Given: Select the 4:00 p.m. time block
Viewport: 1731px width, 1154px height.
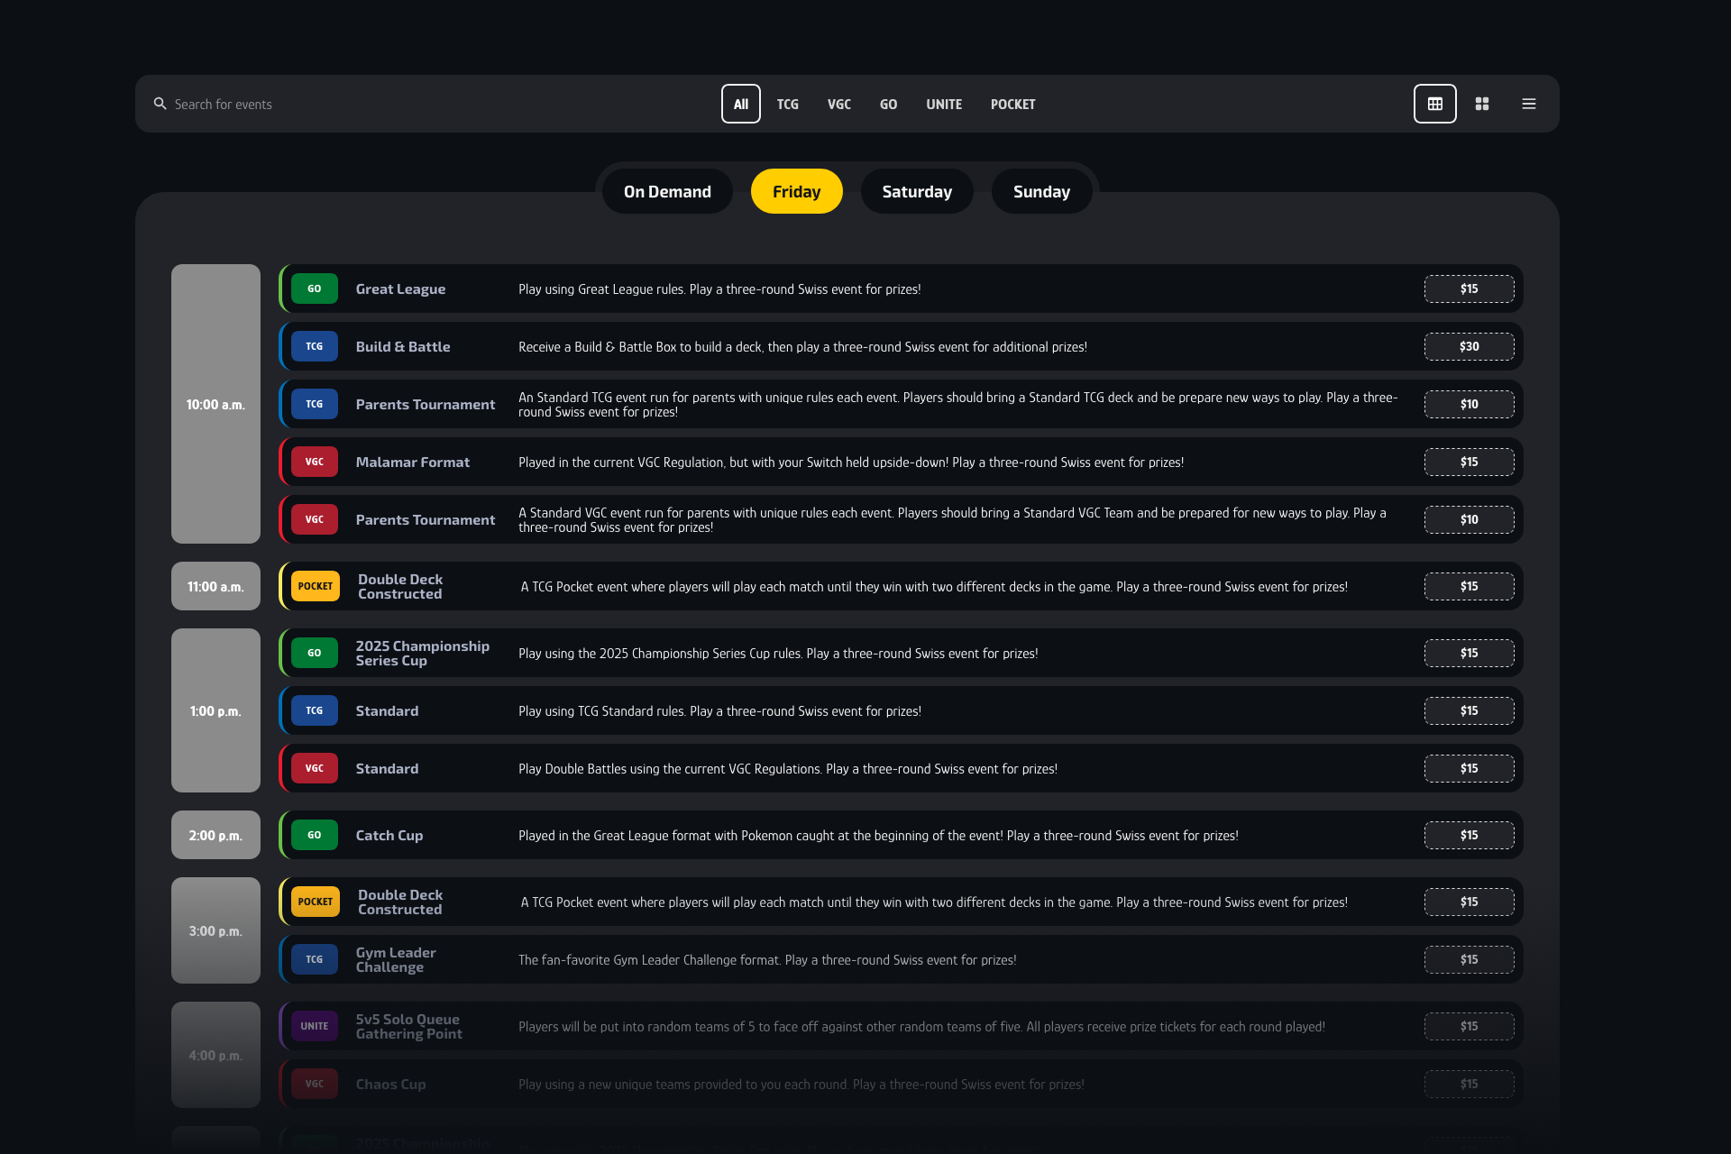Looking at the screenshot, I should pos(215,1055).
